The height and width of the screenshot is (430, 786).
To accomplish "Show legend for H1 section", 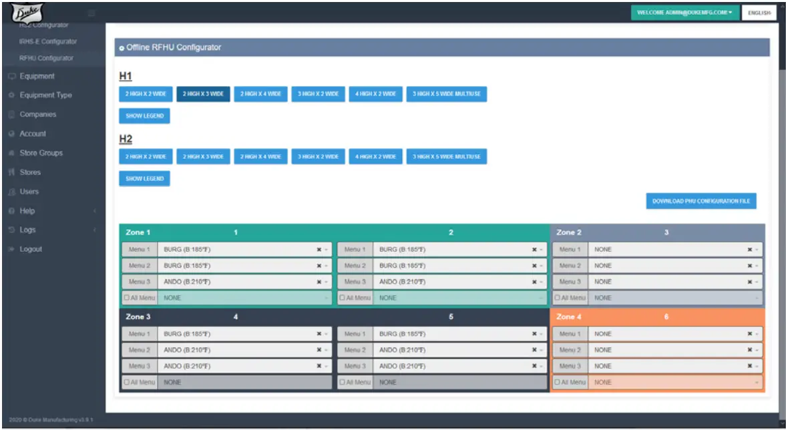I will (144, 116).
